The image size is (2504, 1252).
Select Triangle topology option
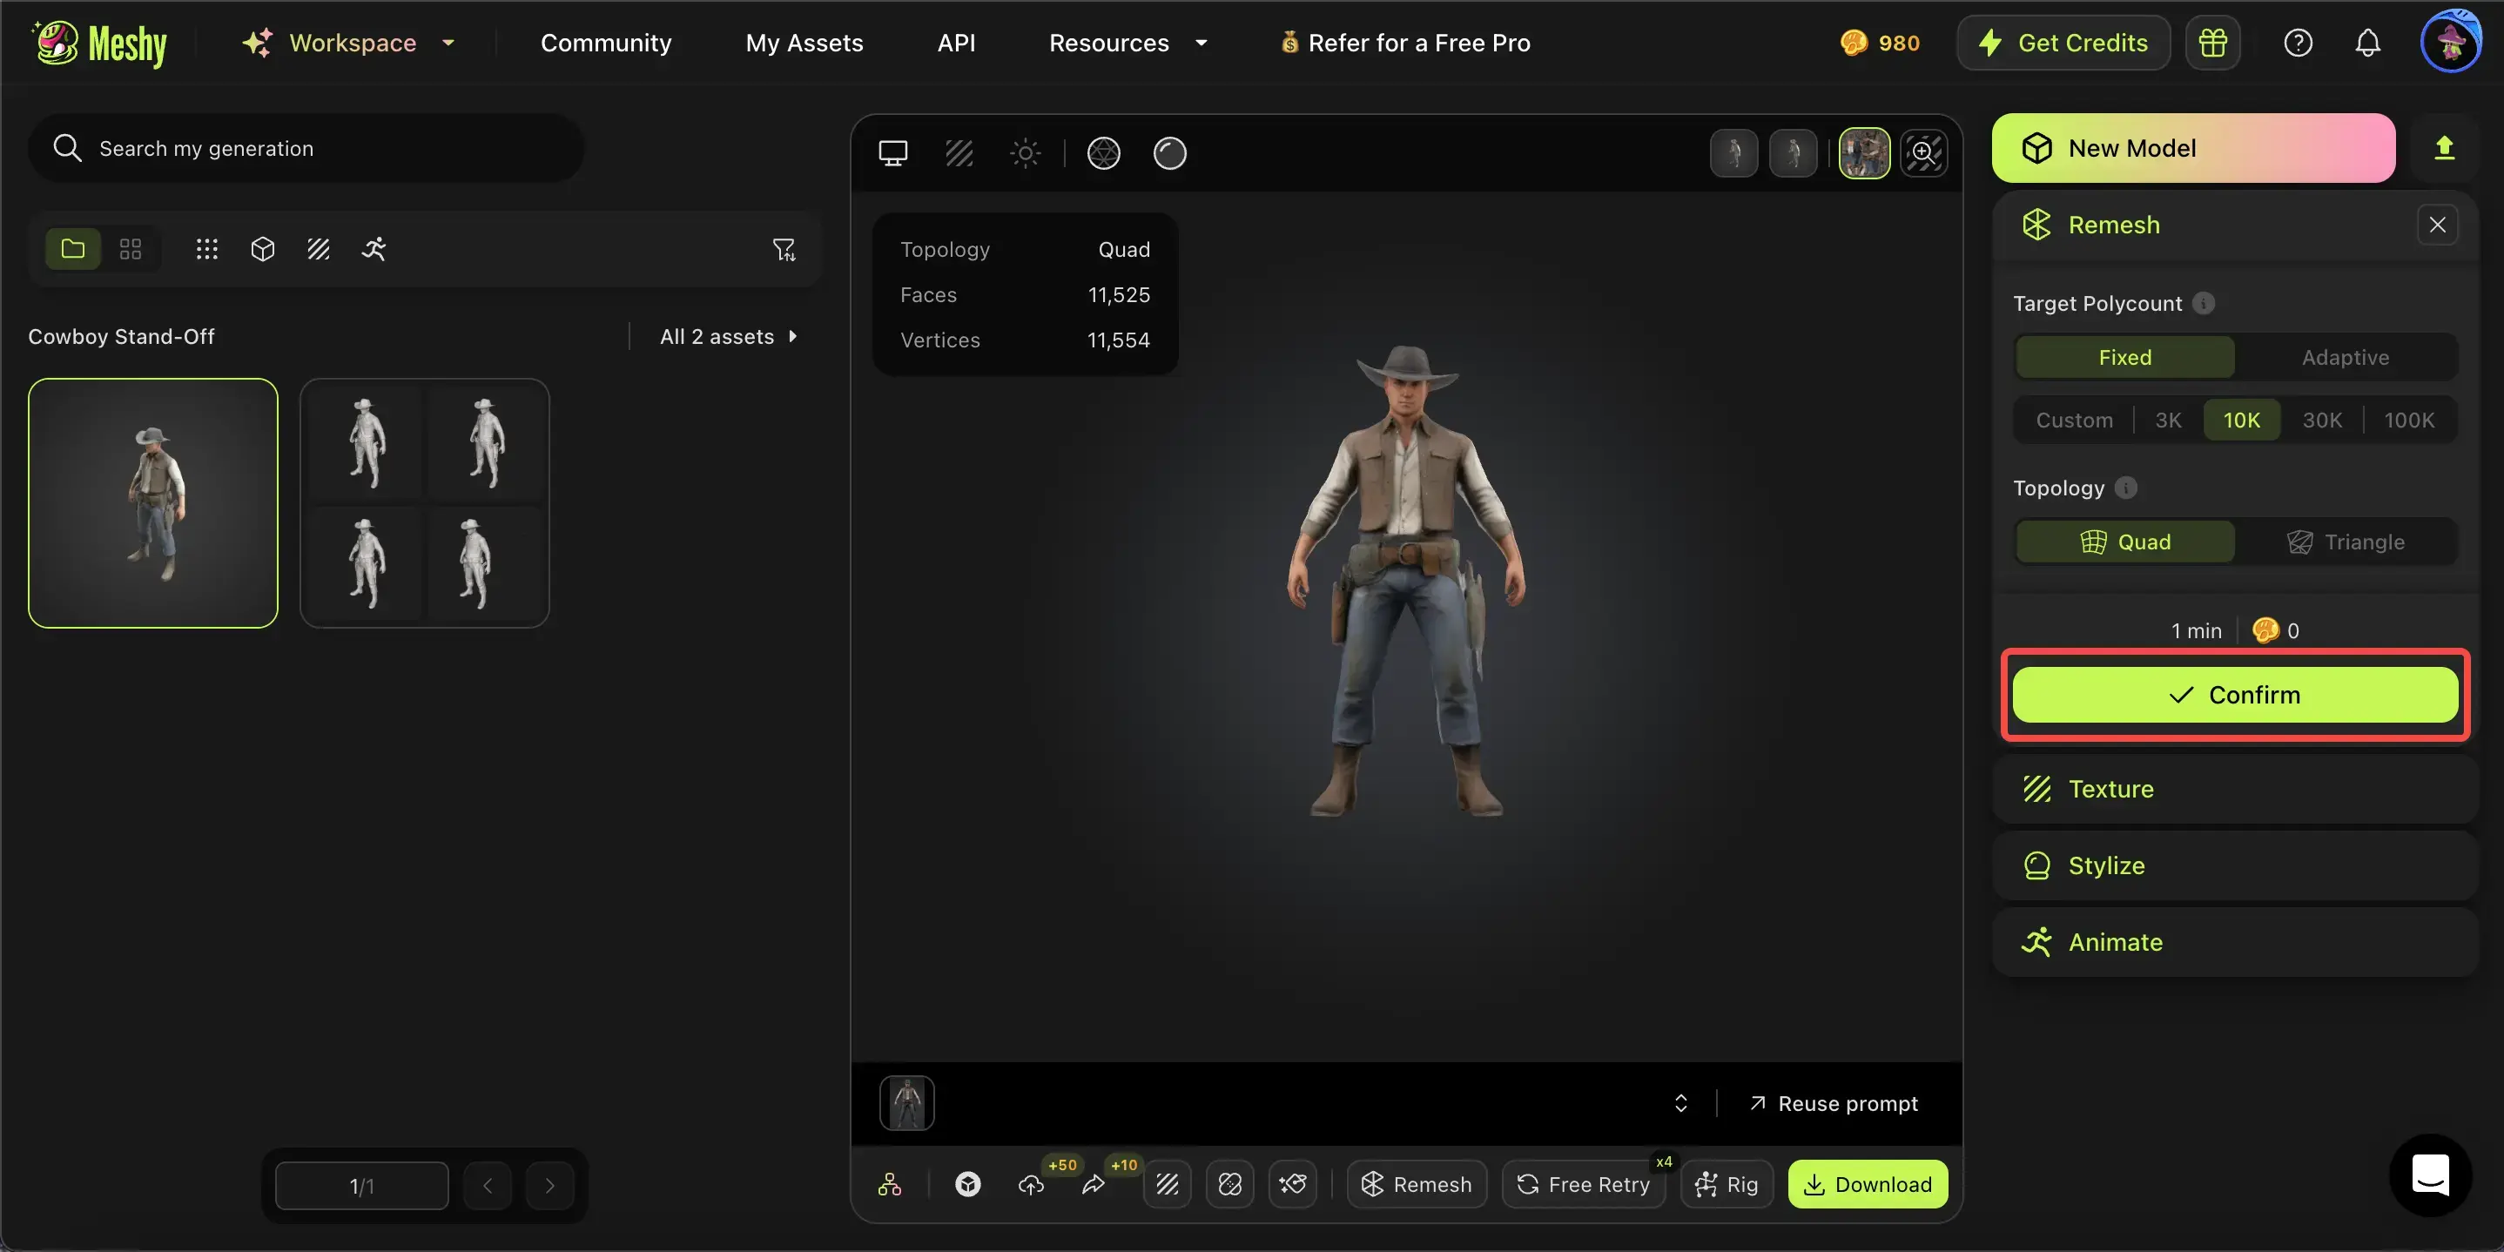tap(2345, 542)
